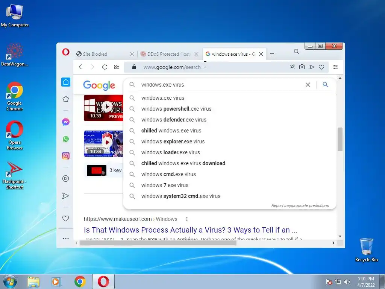The width and height of the screenshot is (385, 289).
Task: Clear the Google search box text
Action: pyautogui.click(x=308, y=85)
